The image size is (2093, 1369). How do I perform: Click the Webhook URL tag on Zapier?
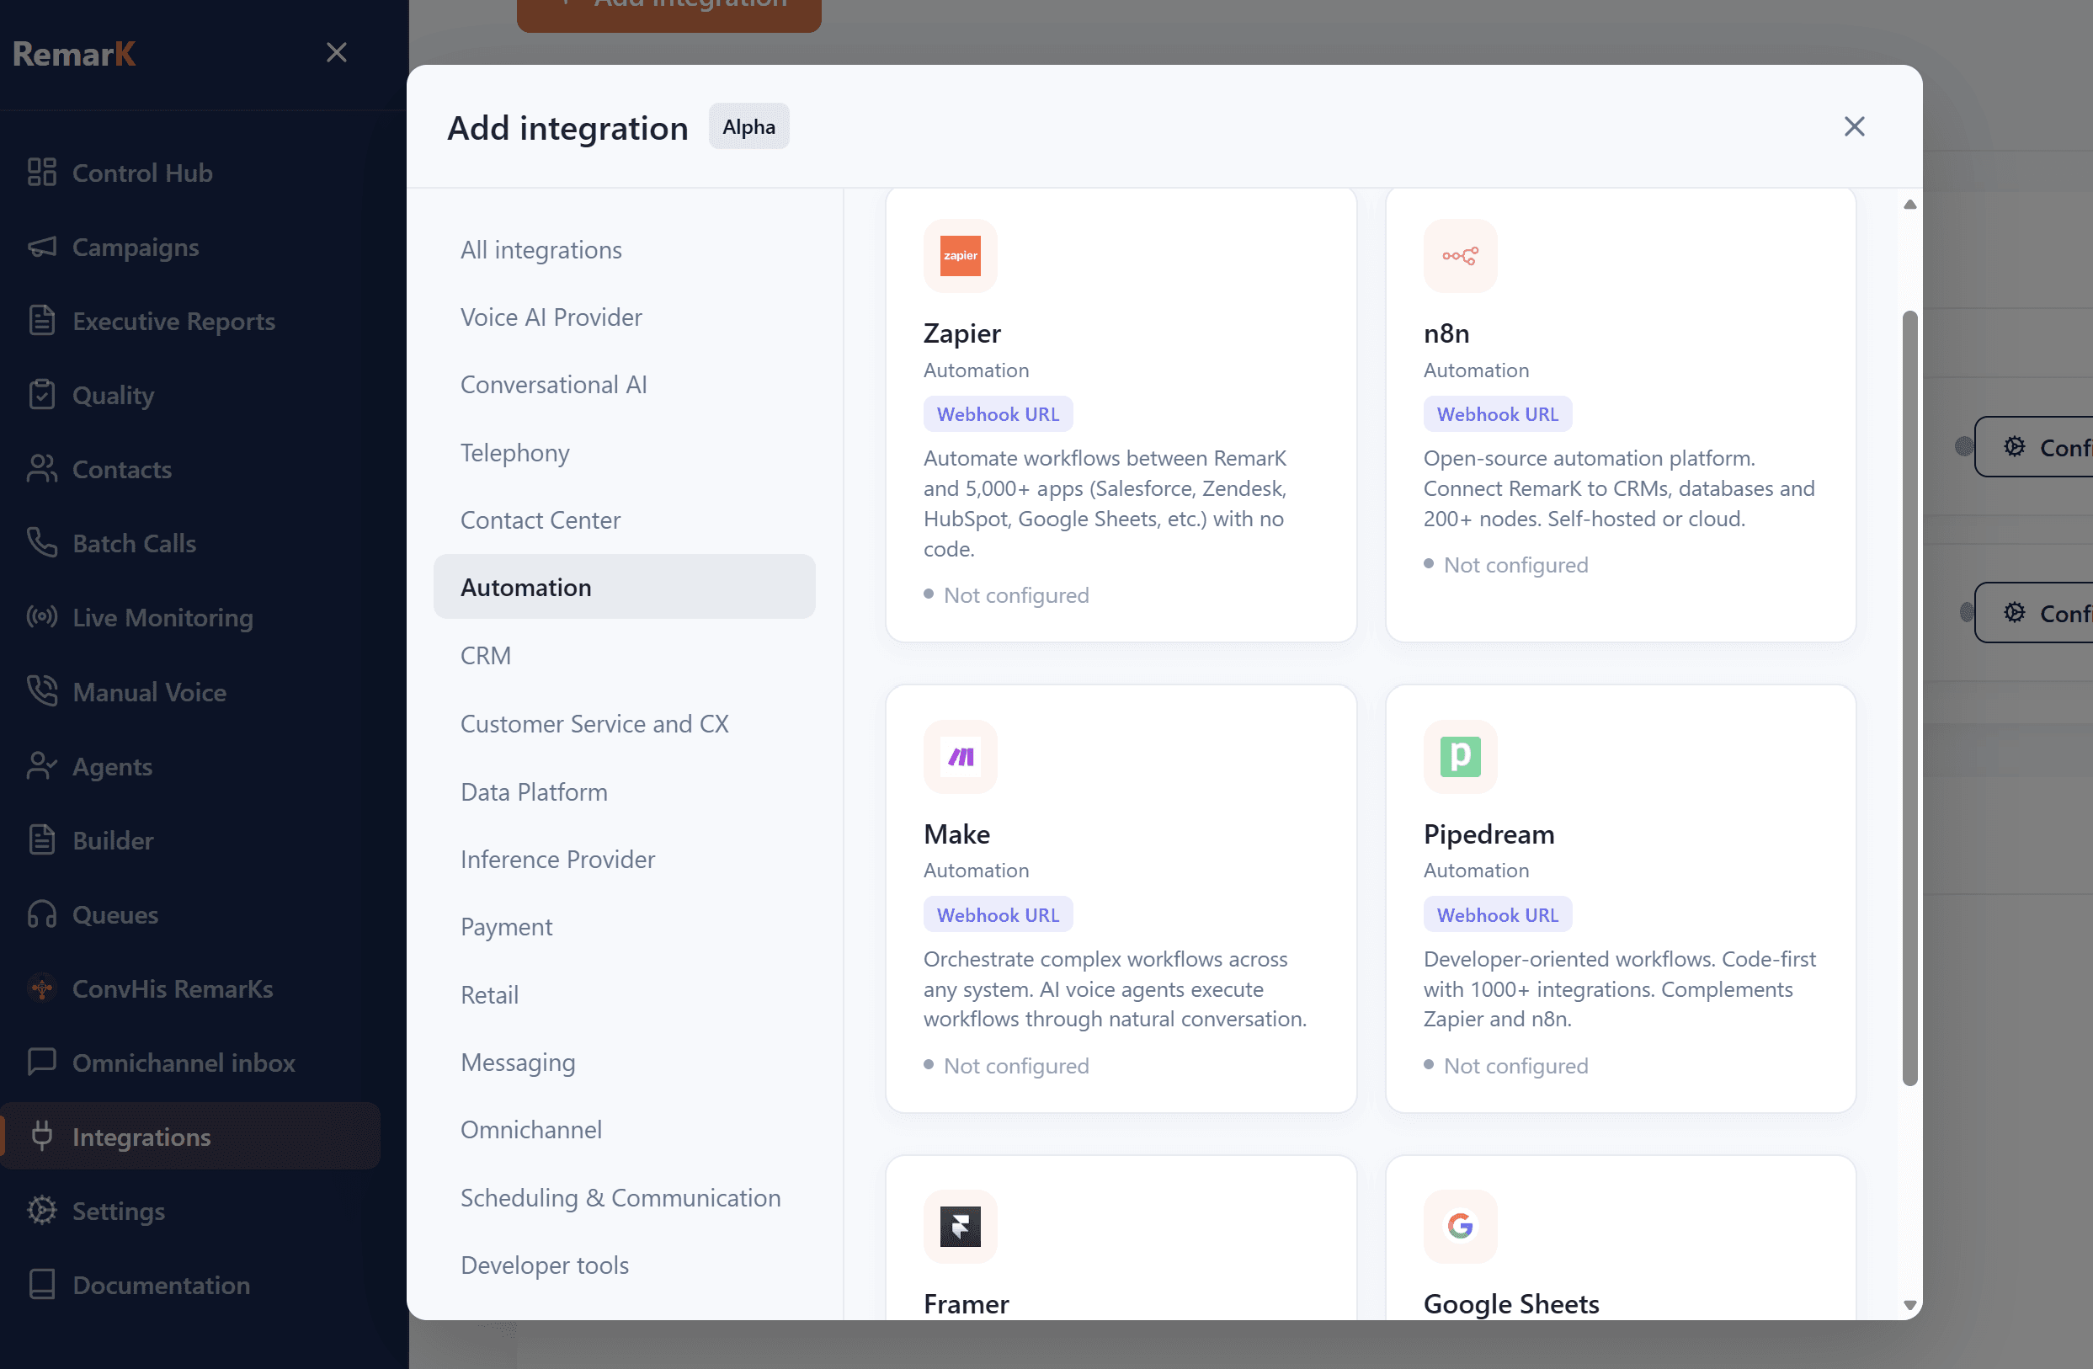998,414
